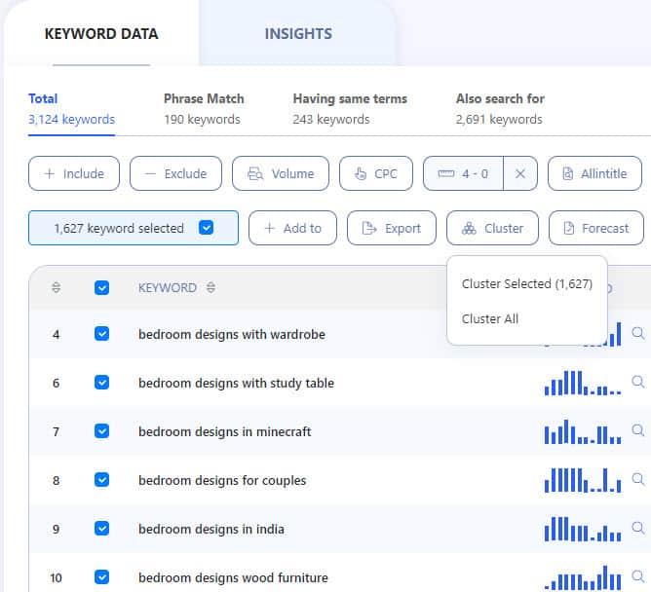
Task: Click the trend chart for study table row
Action: pyautogui.click(x=583, y=383)
